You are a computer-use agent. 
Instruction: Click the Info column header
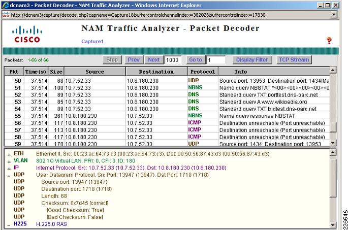(274, 72)
